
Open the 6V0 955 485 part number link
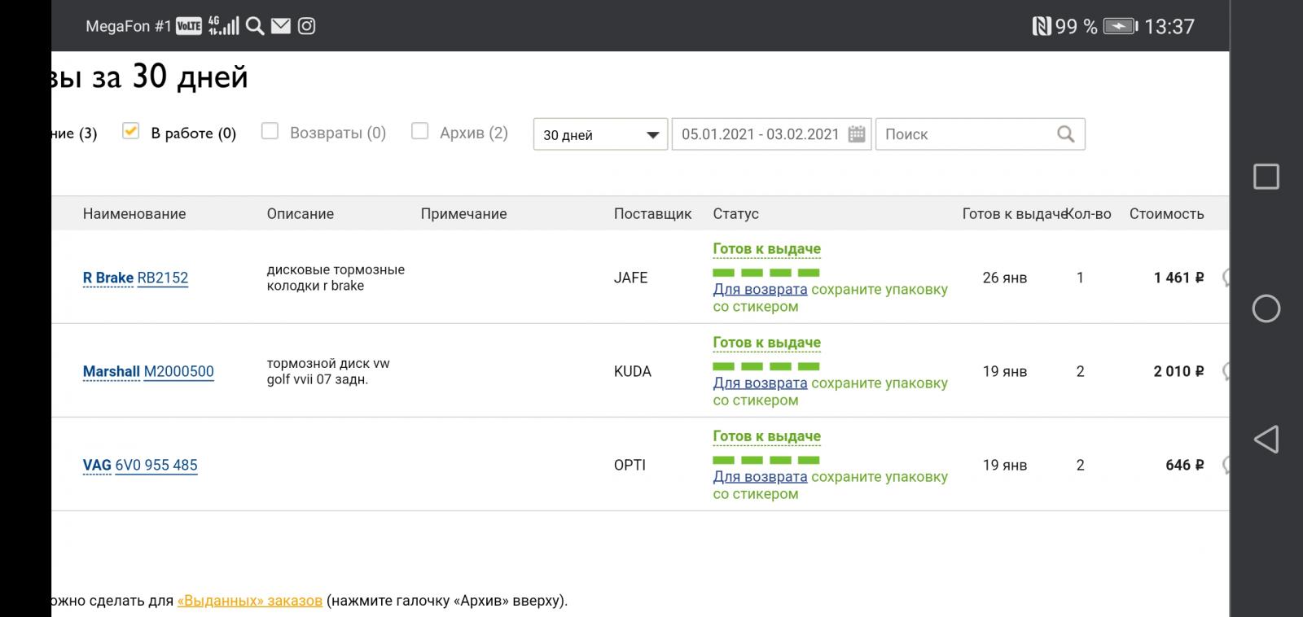click(x=156, y=466)
